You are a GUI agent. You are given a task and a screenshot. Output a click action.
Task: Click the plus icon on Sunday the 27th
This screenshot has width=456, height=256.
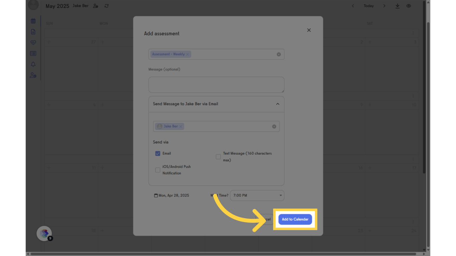49,42
